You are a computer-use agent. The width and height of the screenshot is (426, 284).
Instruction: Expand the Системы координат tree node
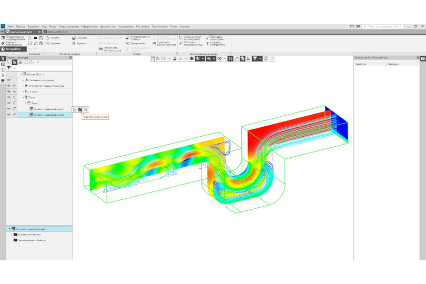pyautogui.click(x=23, y=80)
